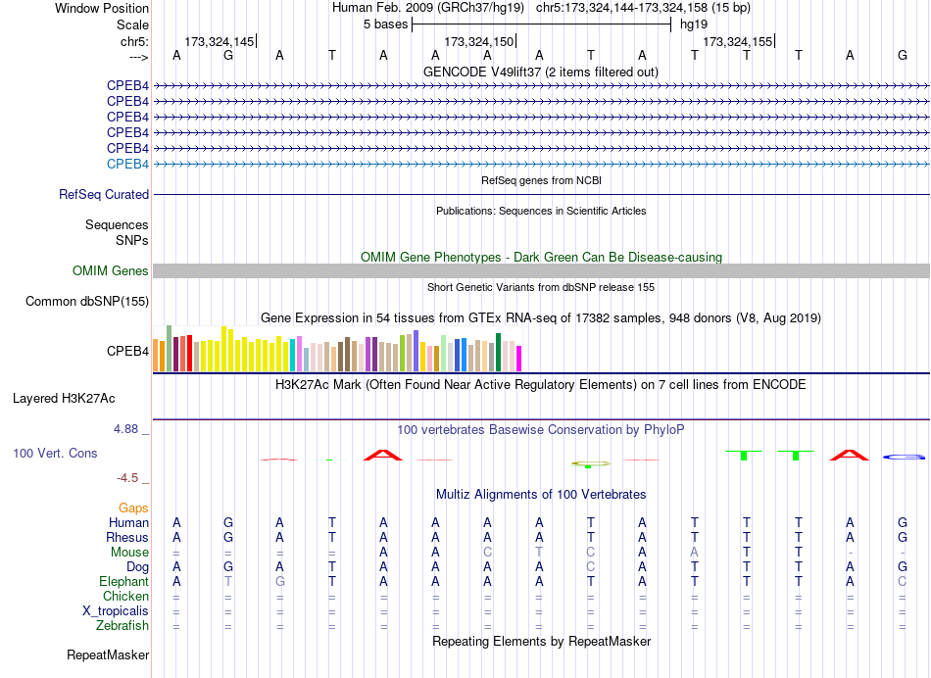The image size is (931, 678).
Task: Click the light-blue CPEB4 transcript label
Action: pos(127,164)
